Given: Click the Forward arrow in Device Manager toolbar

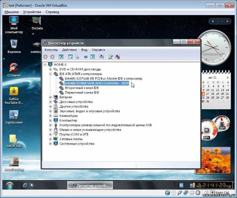Looking at the screenshot, I should point(52,57).
